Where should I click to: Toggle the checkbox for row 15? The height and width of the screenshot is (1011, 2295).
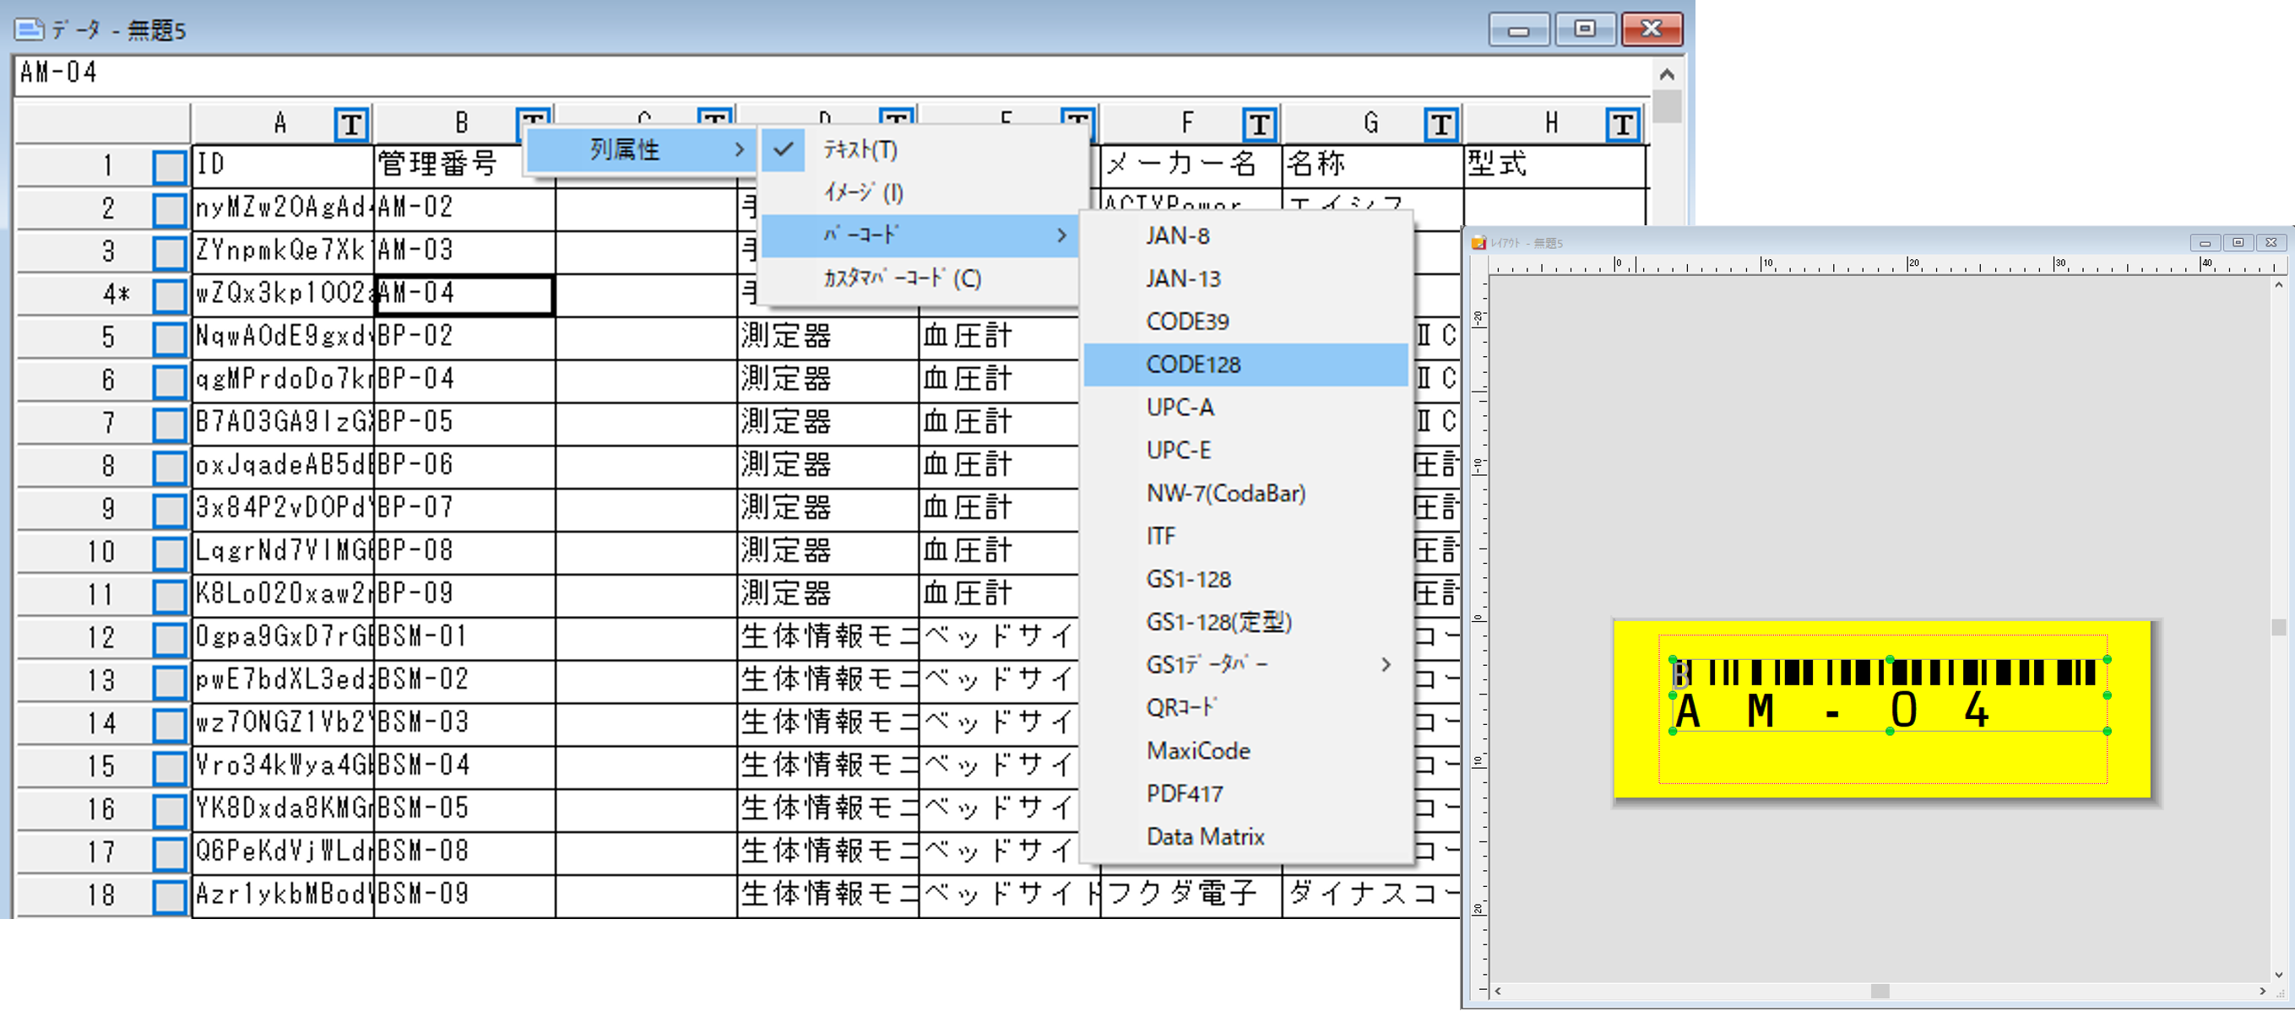(169, 767)
